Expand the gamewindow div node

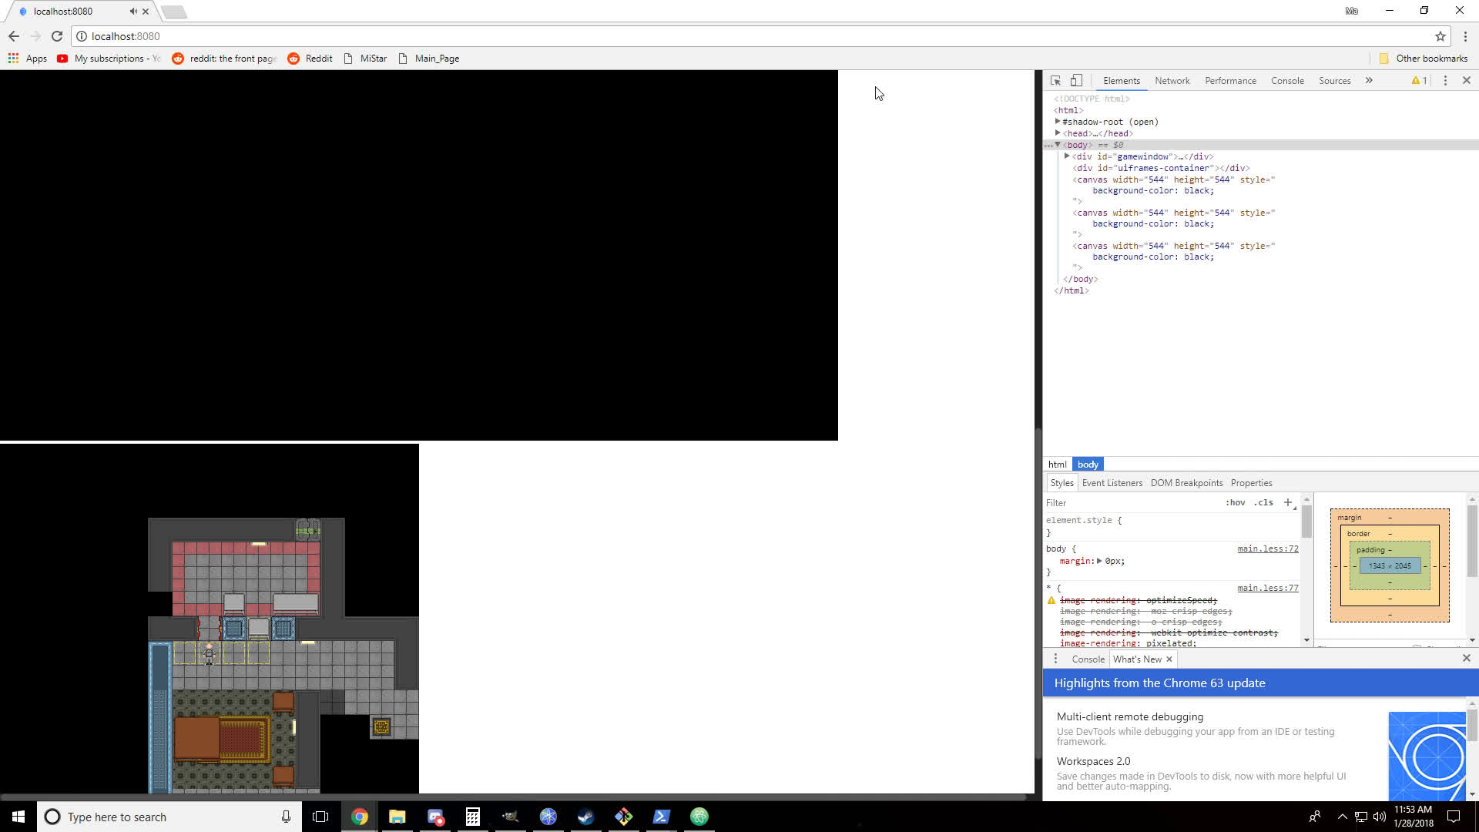point(1067,156)
